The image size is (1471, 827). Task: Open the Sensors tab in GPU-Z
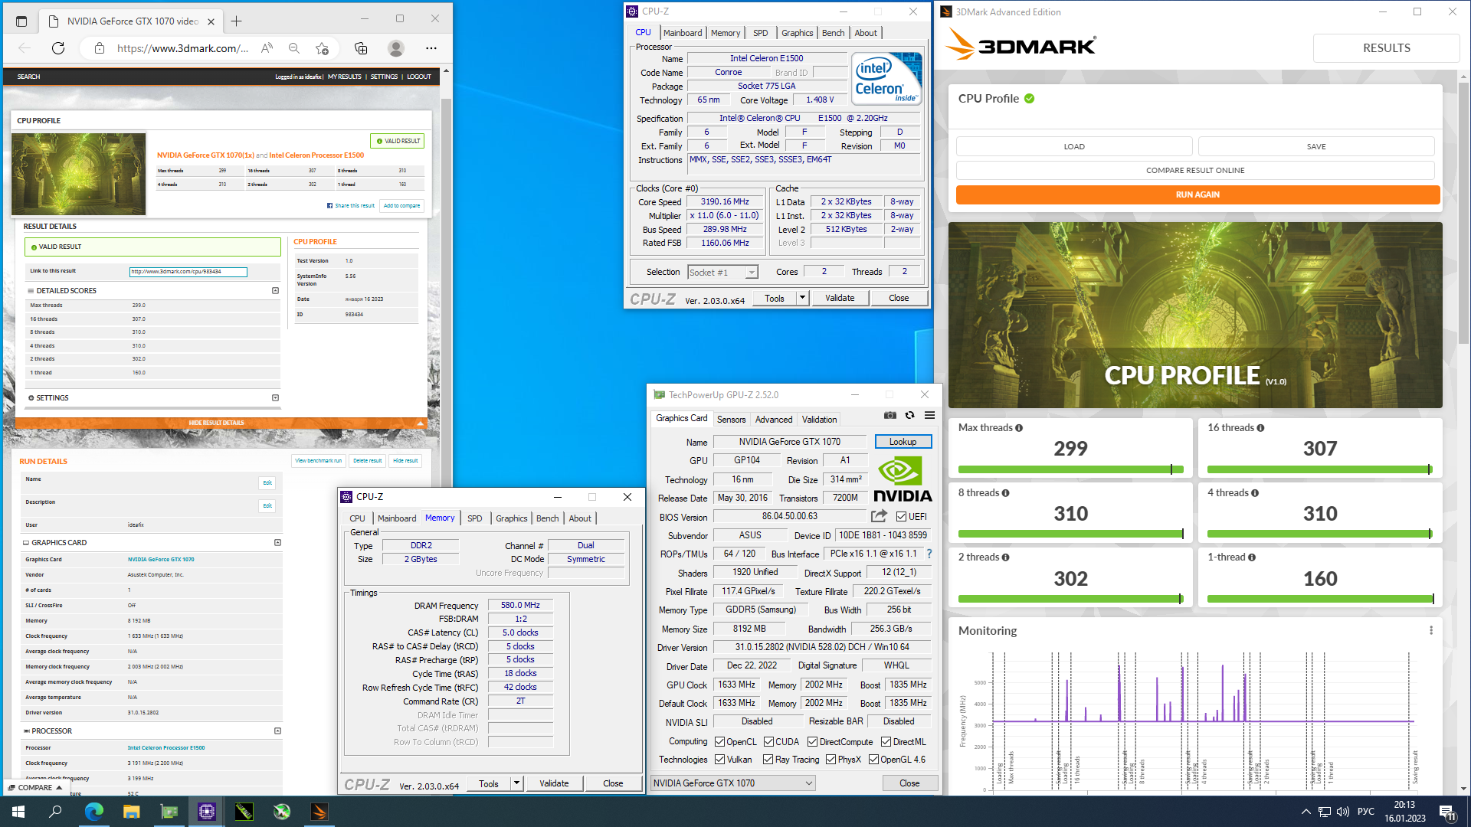point(731,420)
